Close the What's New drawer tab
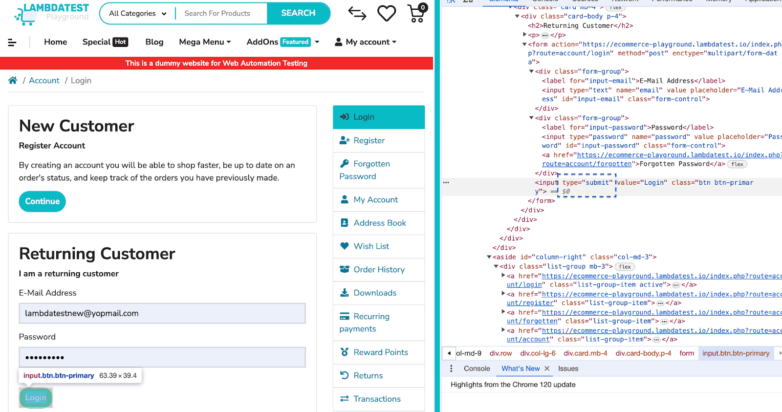The image size is (782, 412). coord(547,369)
